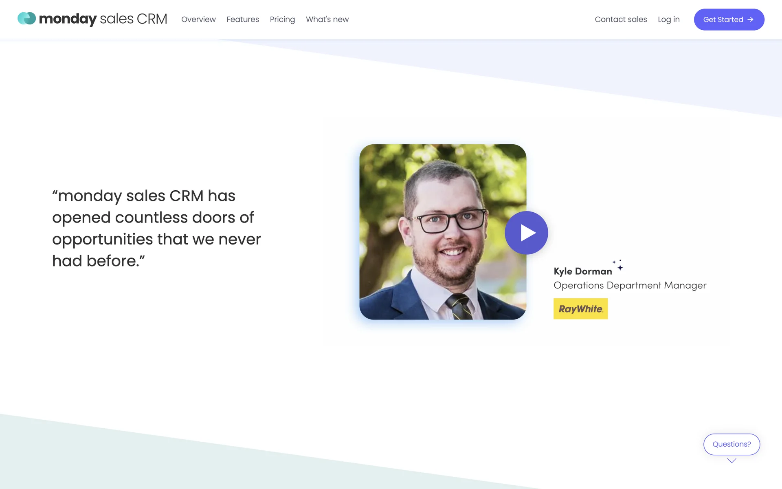Open the Overview nav item
Image resolution: width=782 pixels, height=489 pixels.
tap(198, 20)
